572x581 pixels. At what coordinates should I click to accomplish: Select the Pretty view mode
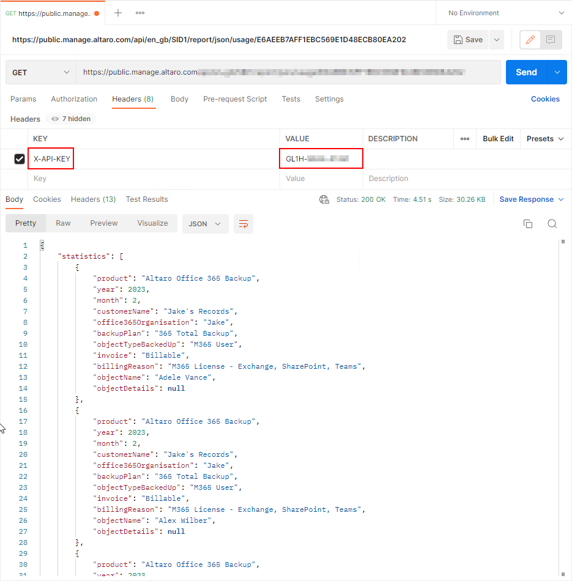click(26, 223)
